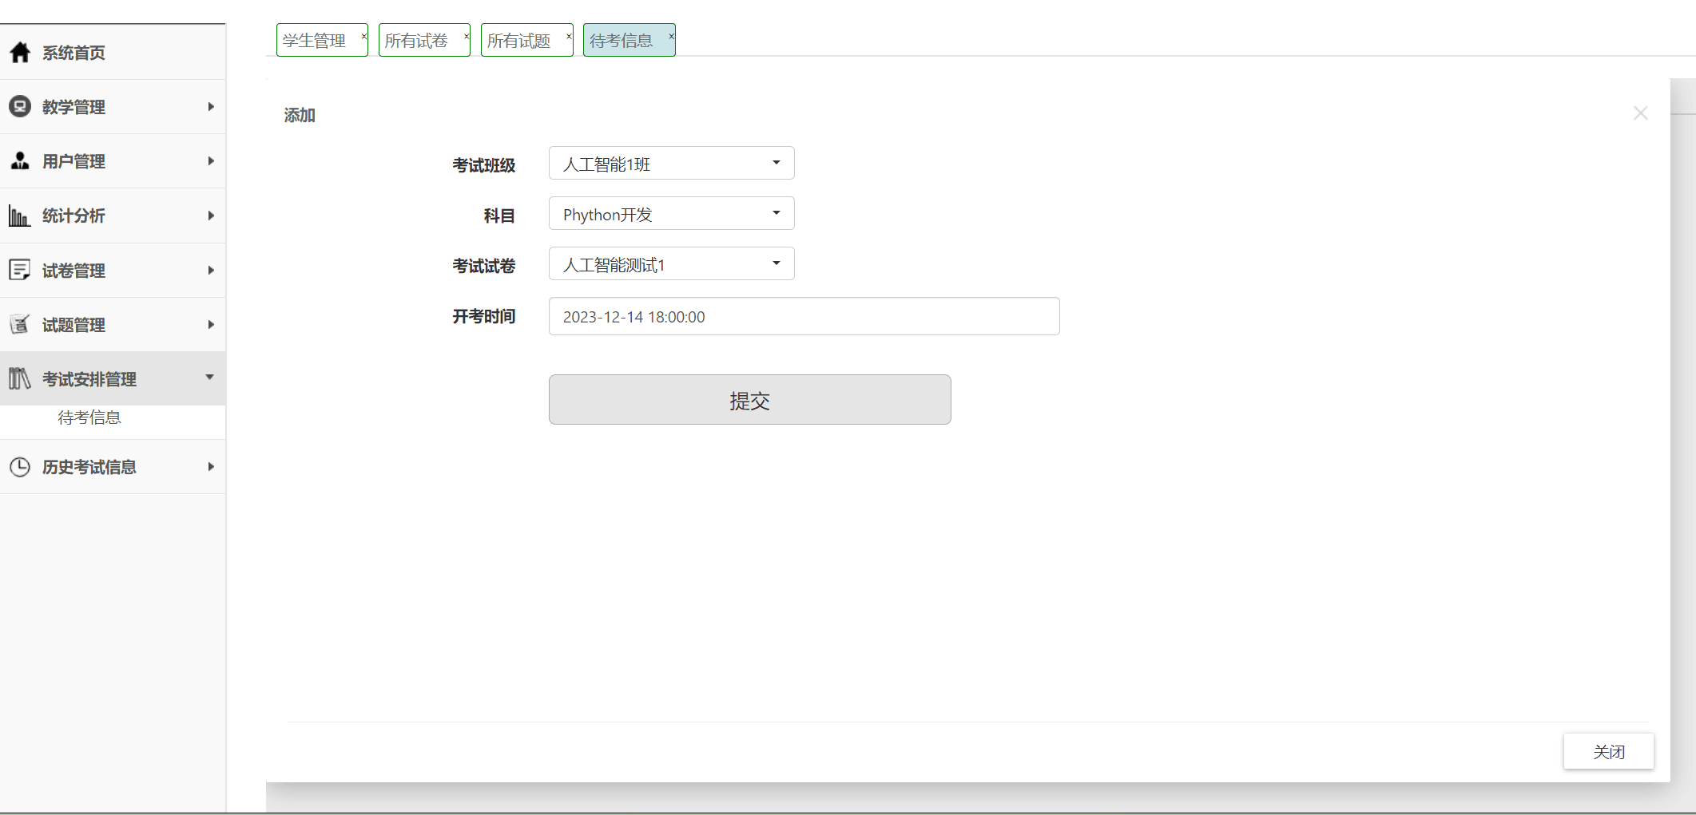Close the 添加 dialog with the X icon

click(1641, 113)
